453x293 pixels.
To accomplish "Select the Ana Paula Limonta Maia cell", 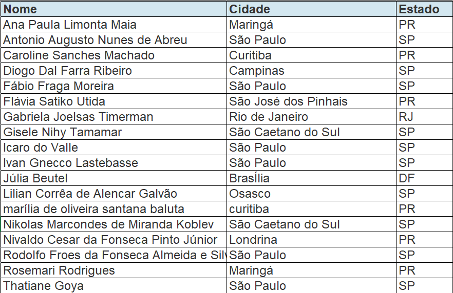I will pyautogui.click(x=70, y=25).
